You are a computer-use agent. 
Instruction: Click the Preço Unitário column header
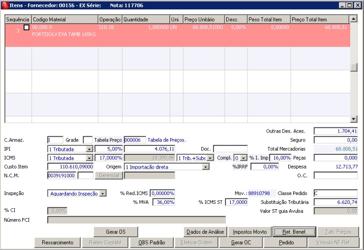[x=204, y=20]
